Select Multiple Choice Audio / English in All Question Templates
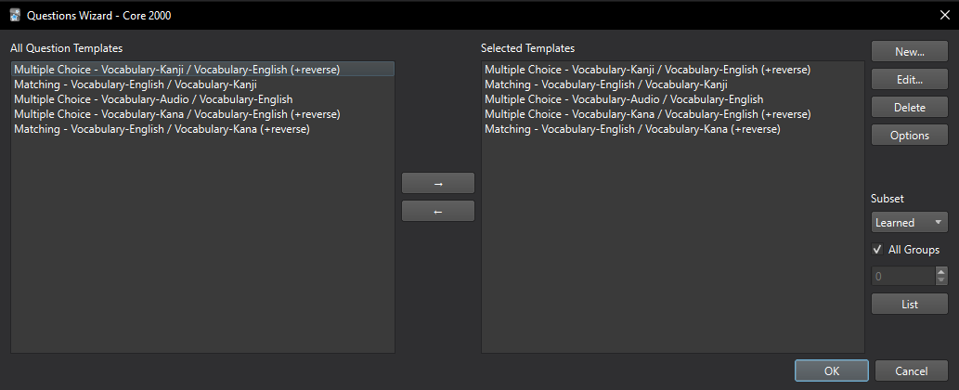The width and height of the screenshot is (959, 390). tap(153, 99)
